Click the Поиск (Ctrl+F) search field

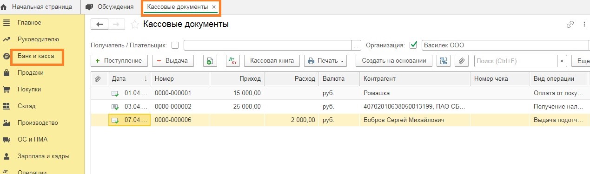(516, 61)
